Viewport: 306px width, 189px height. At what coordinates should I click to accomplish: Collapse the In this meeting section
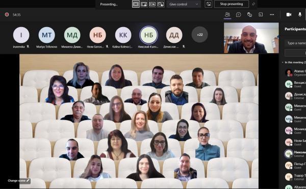[283, 62]
